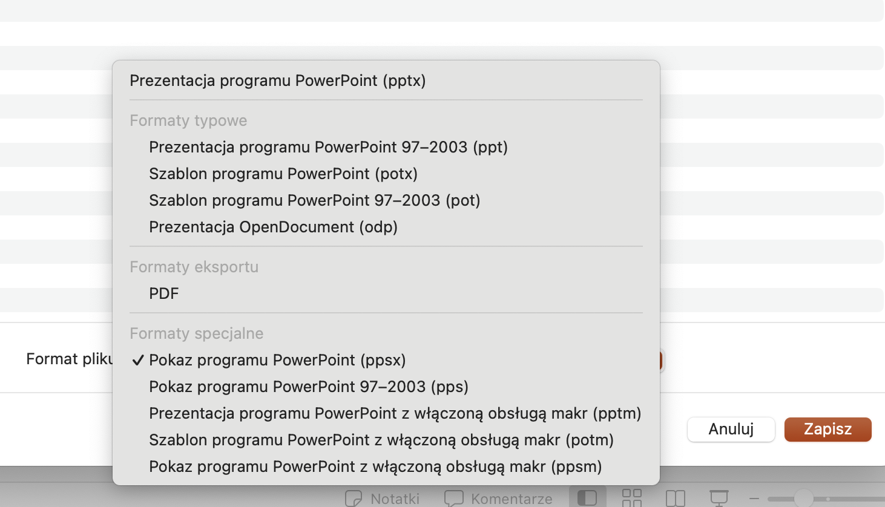Click the zoom out minus icon
Viewport: 885px width, 507px height.
point(754,499)
